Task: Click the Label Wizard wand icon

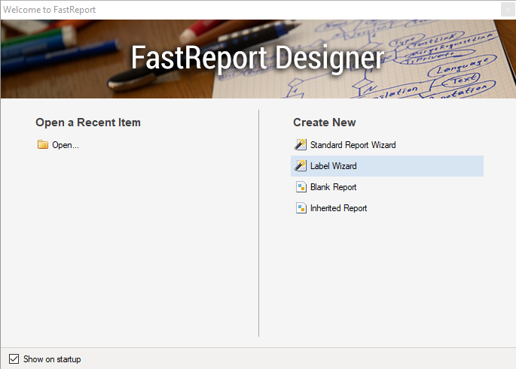Action: pos(301,165)
